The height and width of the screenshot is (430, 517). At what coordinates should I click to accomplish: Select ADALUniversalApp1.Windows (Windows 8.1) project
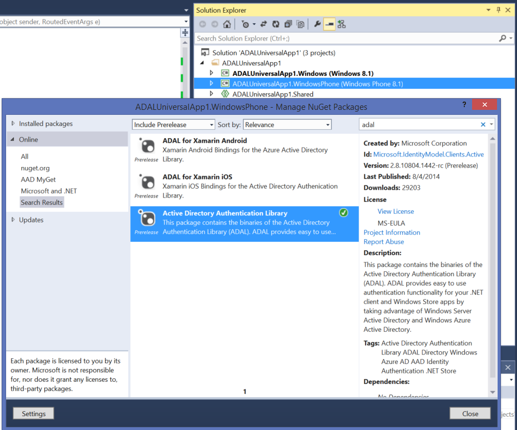303,73
